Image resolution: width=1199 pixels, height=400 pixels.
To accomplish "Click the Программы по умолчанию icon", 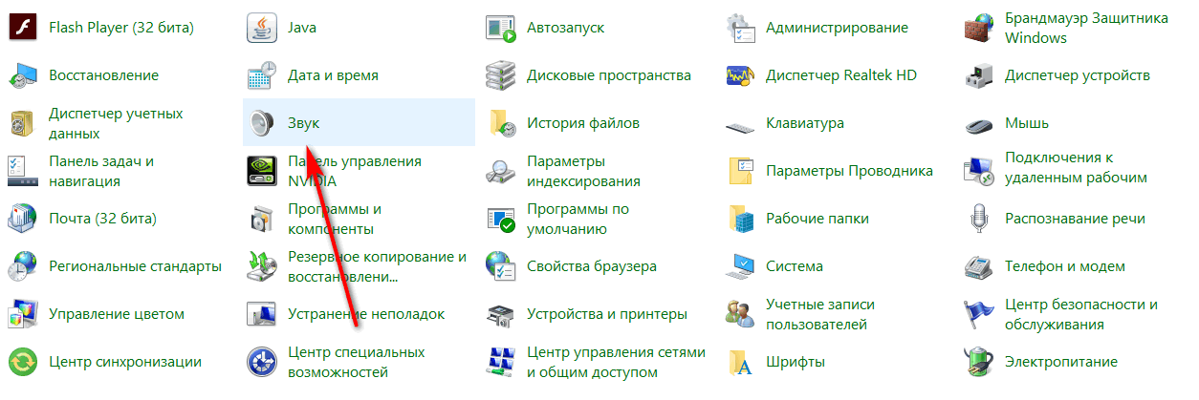I will click(500, 219).
